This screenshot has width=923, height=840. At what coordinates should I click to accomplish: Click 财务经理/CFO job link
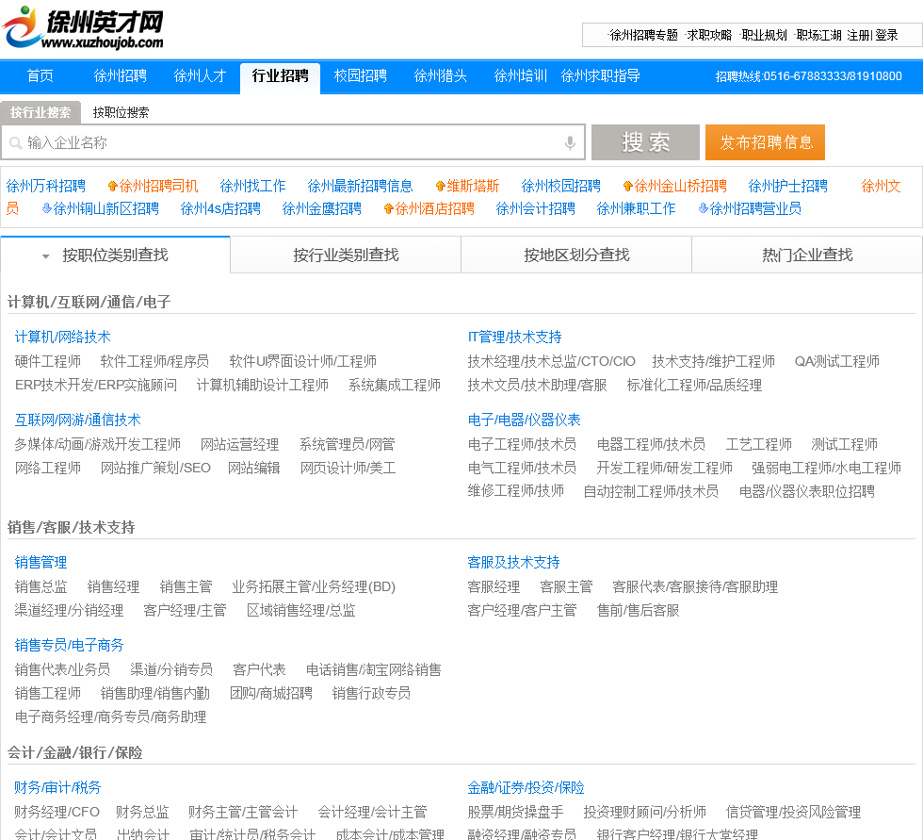pyautogui.click(x=57, y=812)
